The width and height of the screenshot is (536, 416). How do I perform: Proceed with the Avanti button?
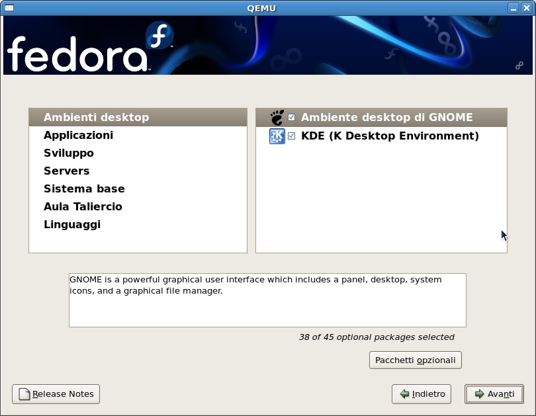coord(494,394)
